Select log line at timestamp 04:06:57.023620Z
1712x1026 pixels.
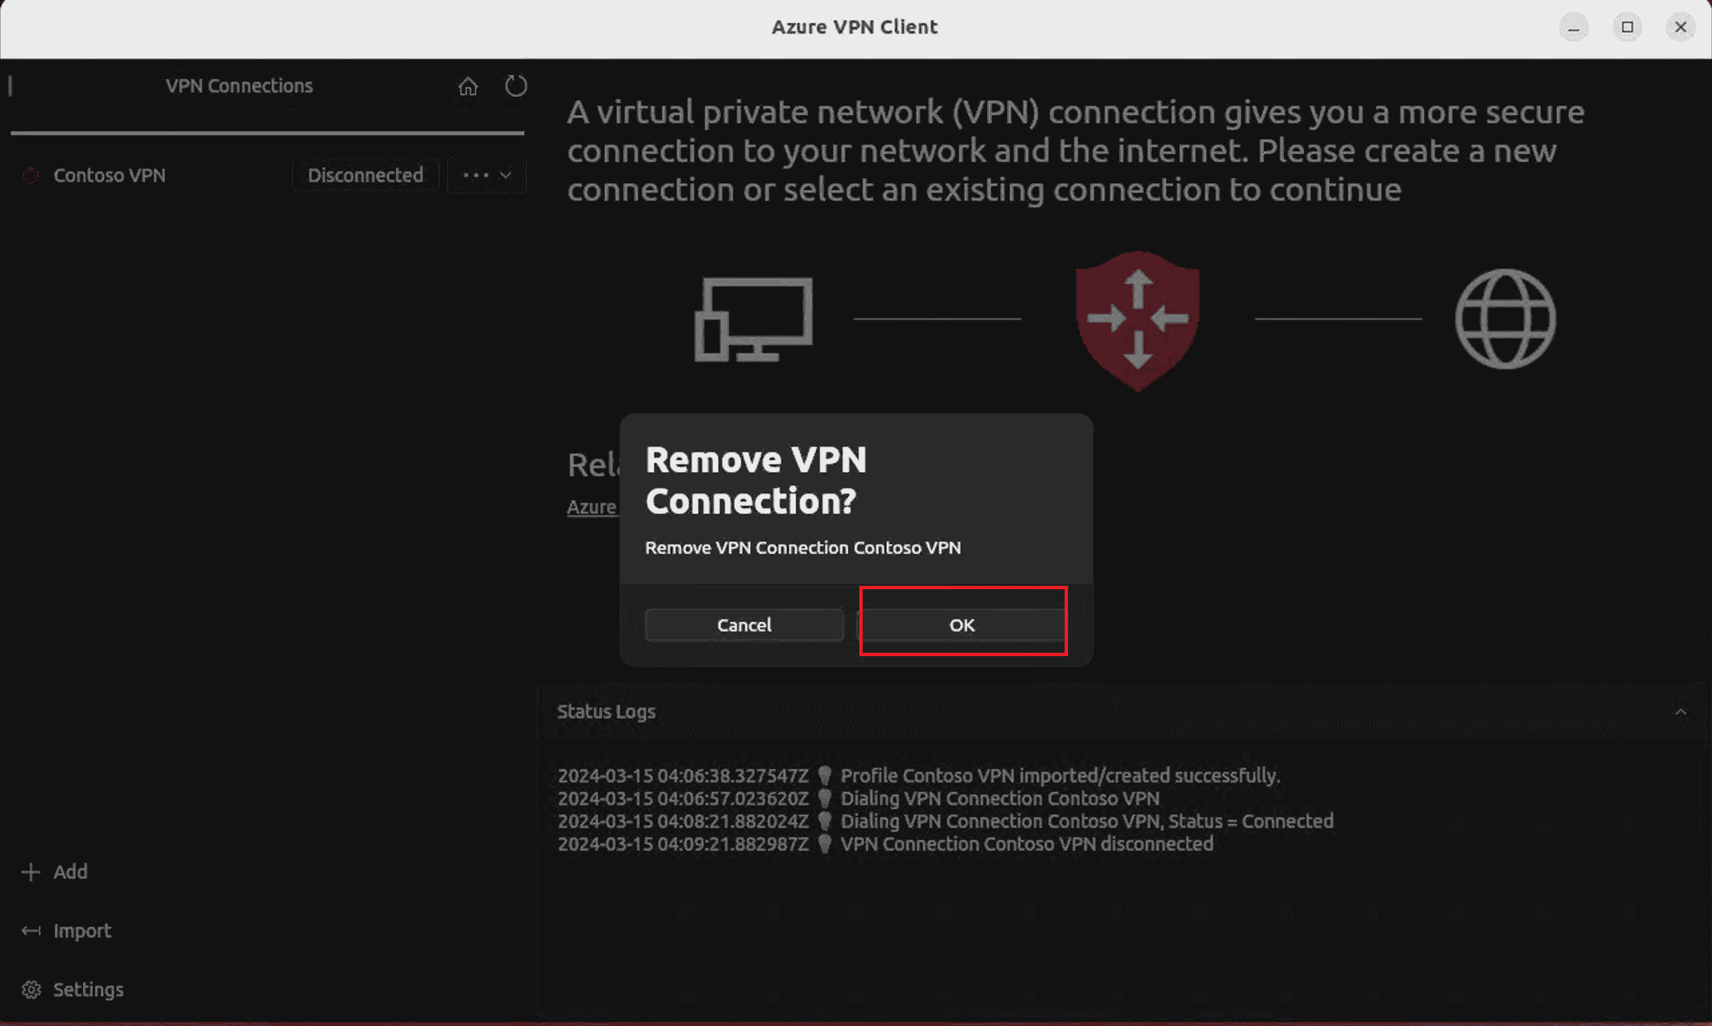click(x=859, y=799)
